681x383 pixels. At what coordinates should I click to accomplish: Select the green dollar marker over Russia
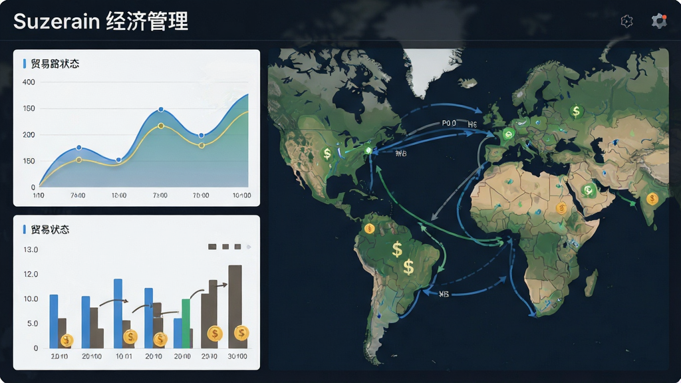[x=576, y=112]
